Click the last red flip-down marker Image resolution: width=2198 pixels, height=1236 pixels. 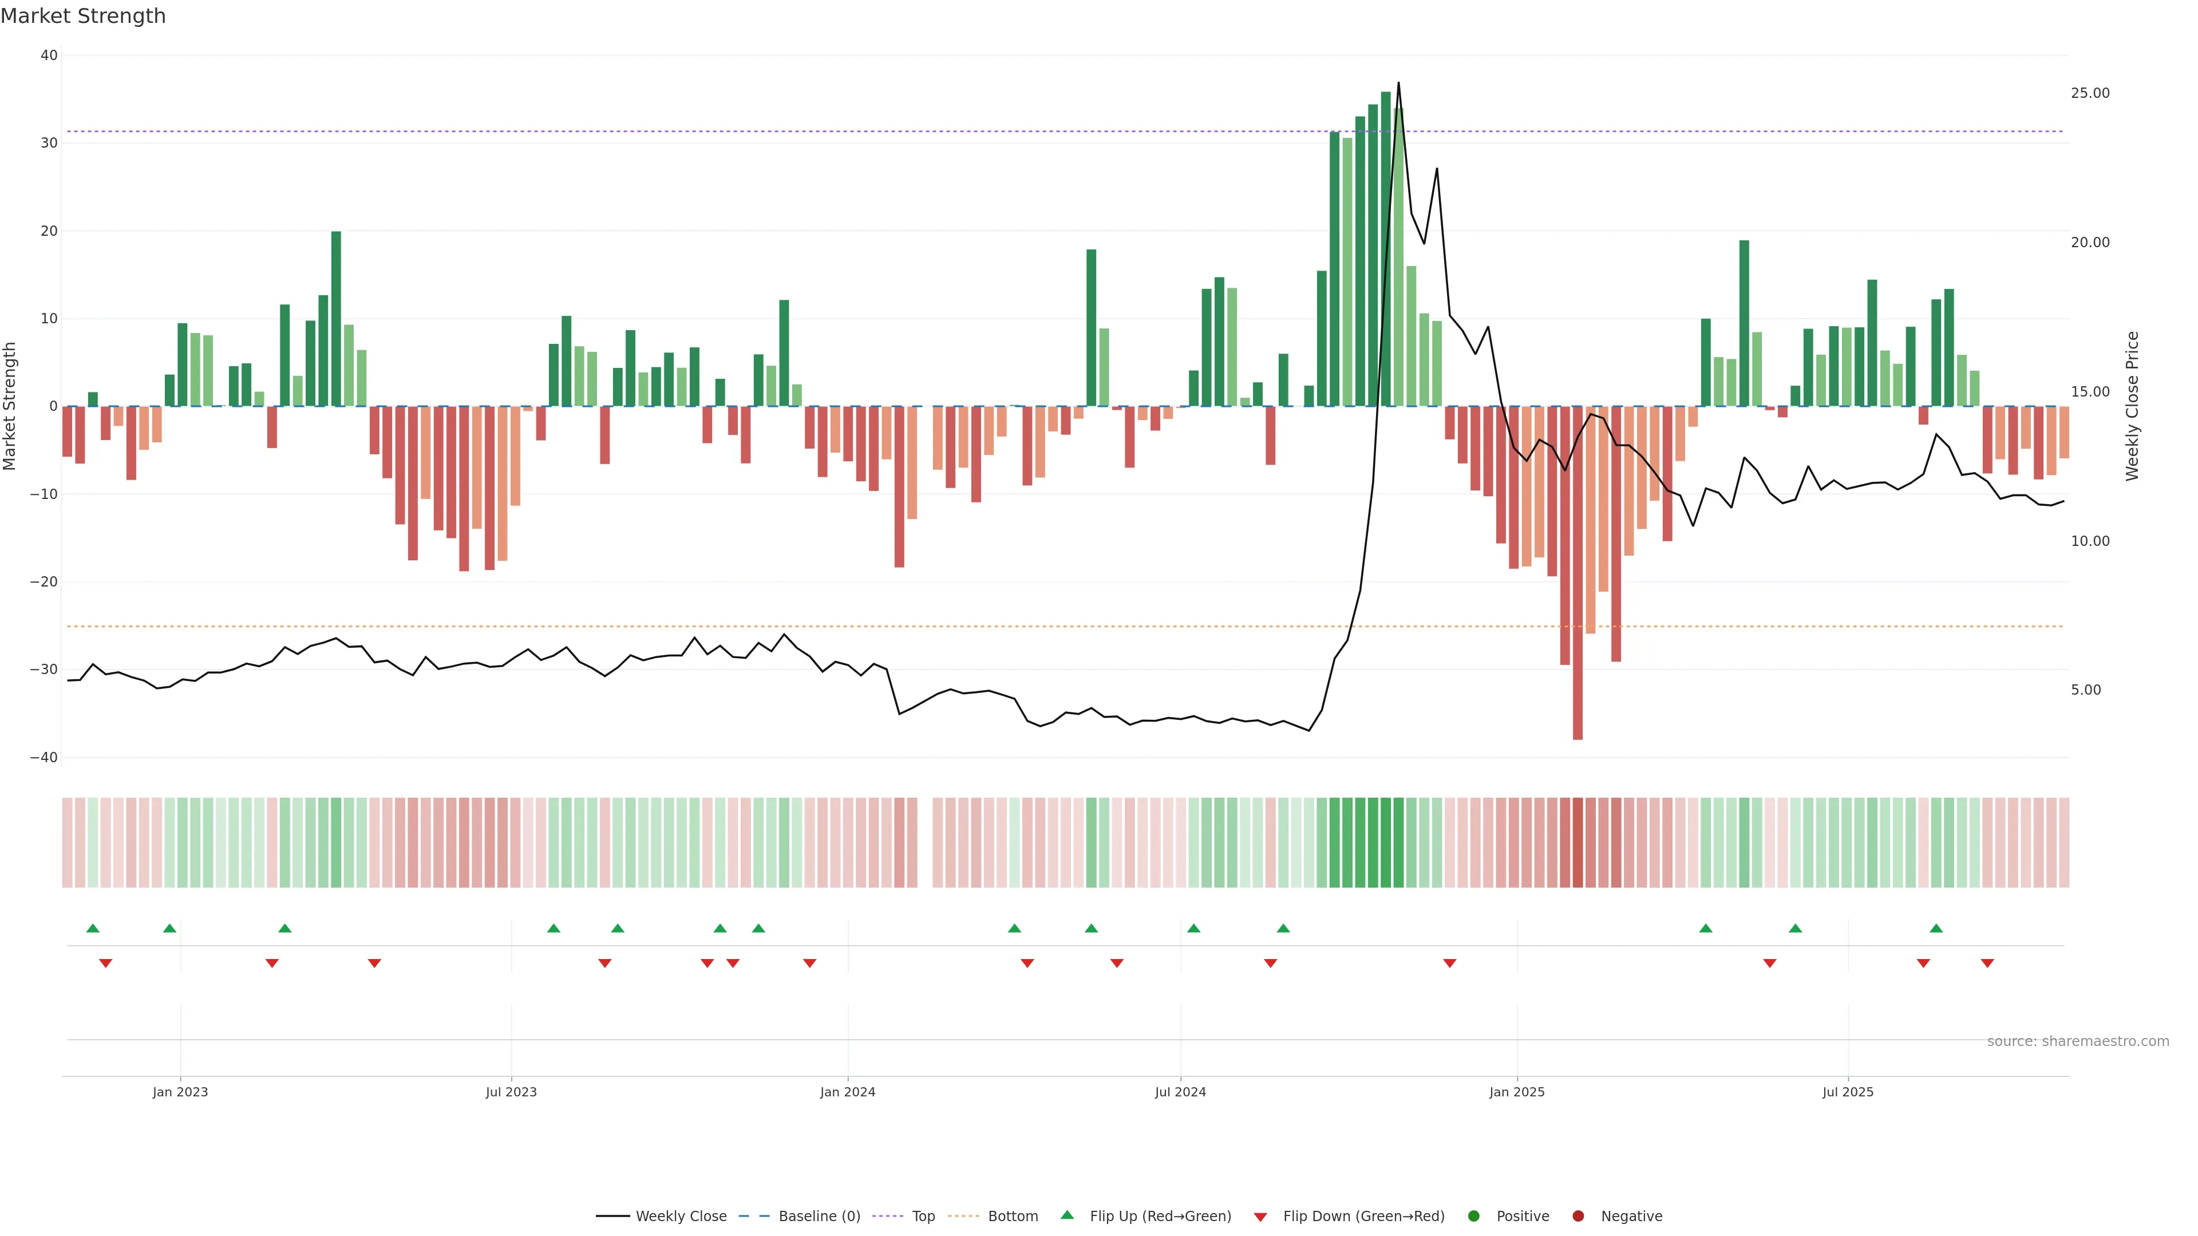[x=1987, y=963]
